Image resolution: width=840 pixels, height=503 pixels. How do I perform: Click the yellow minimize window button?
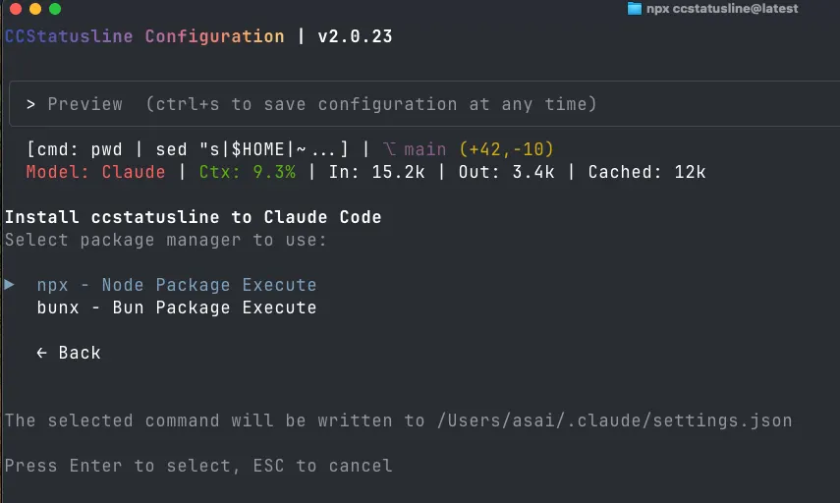click(x=35, y=9)
